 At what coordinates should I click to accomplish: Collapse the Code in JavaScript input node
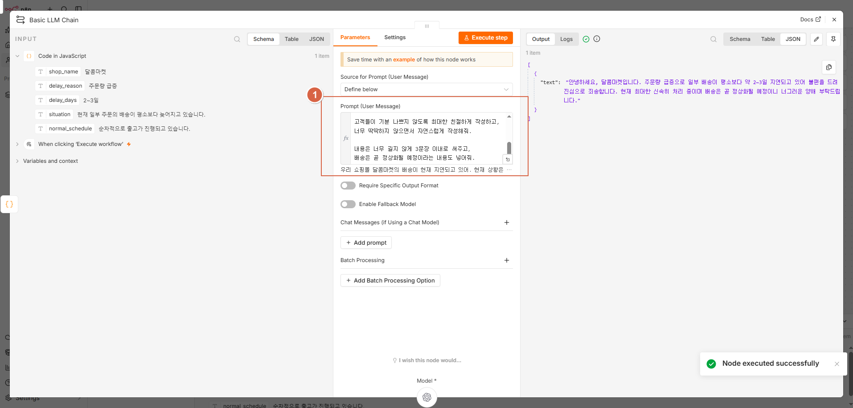click(17, 56)
